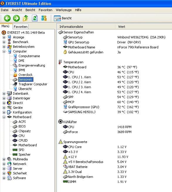Click the green Back arrow icon
The image size is (172, 192).
(x=7, y=18)
